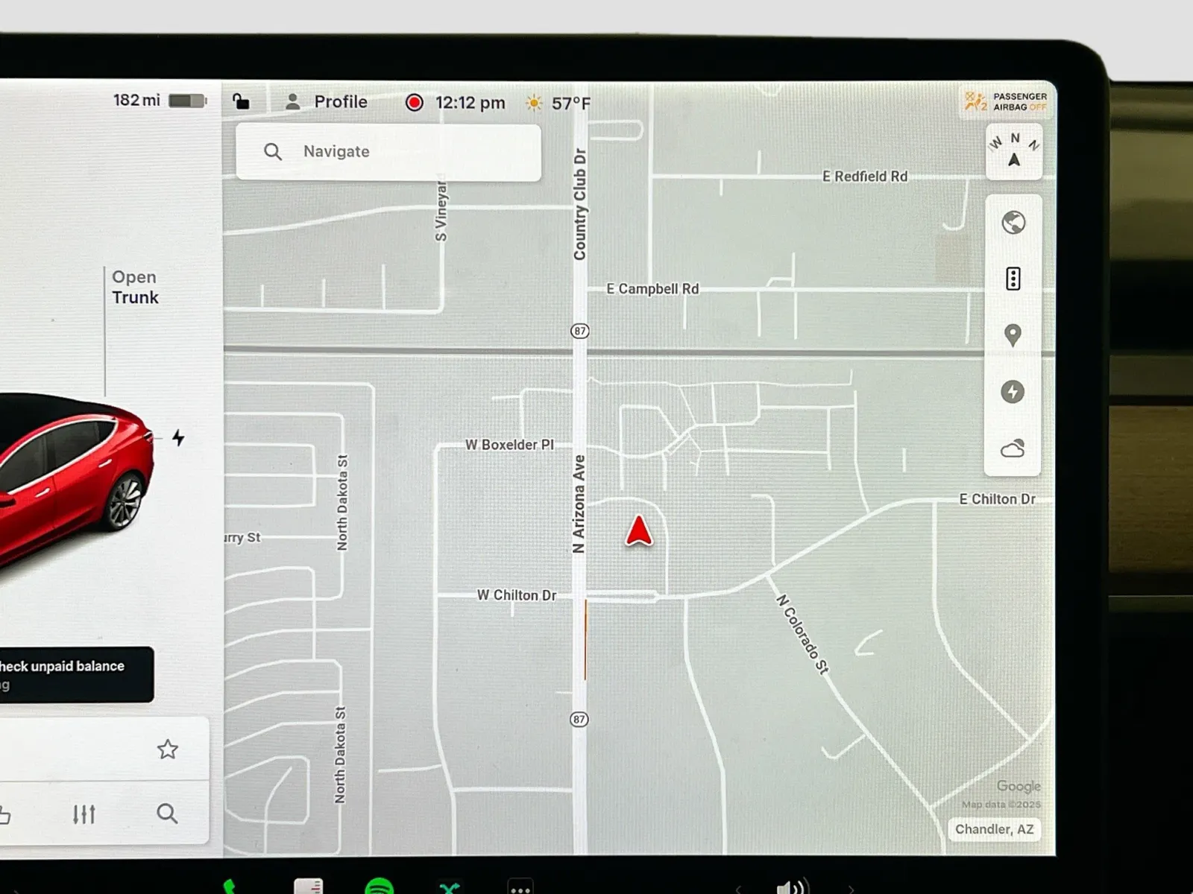Toggle satellite view with the globe icon
Screen dimensions: 1193x894
tap(1013, 223)
